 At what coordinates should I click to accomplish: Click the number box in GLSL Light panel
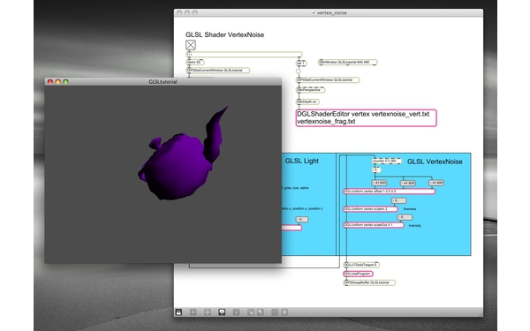[x=302, y=220]
